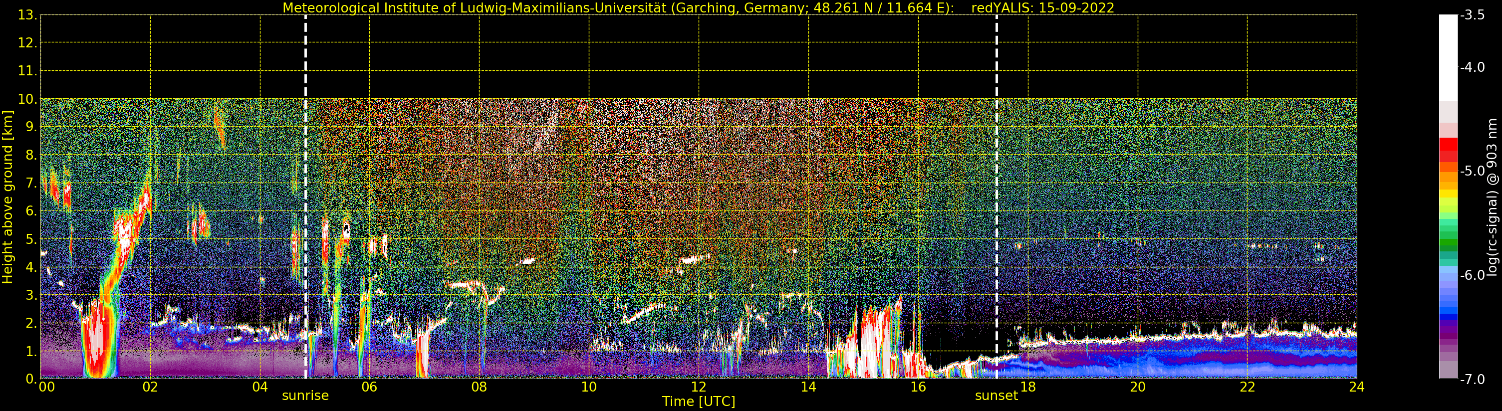This screenshot has width=1502, height=411.
Task: Click the time-axis tick label '18'
Action: coord(1028,387)
